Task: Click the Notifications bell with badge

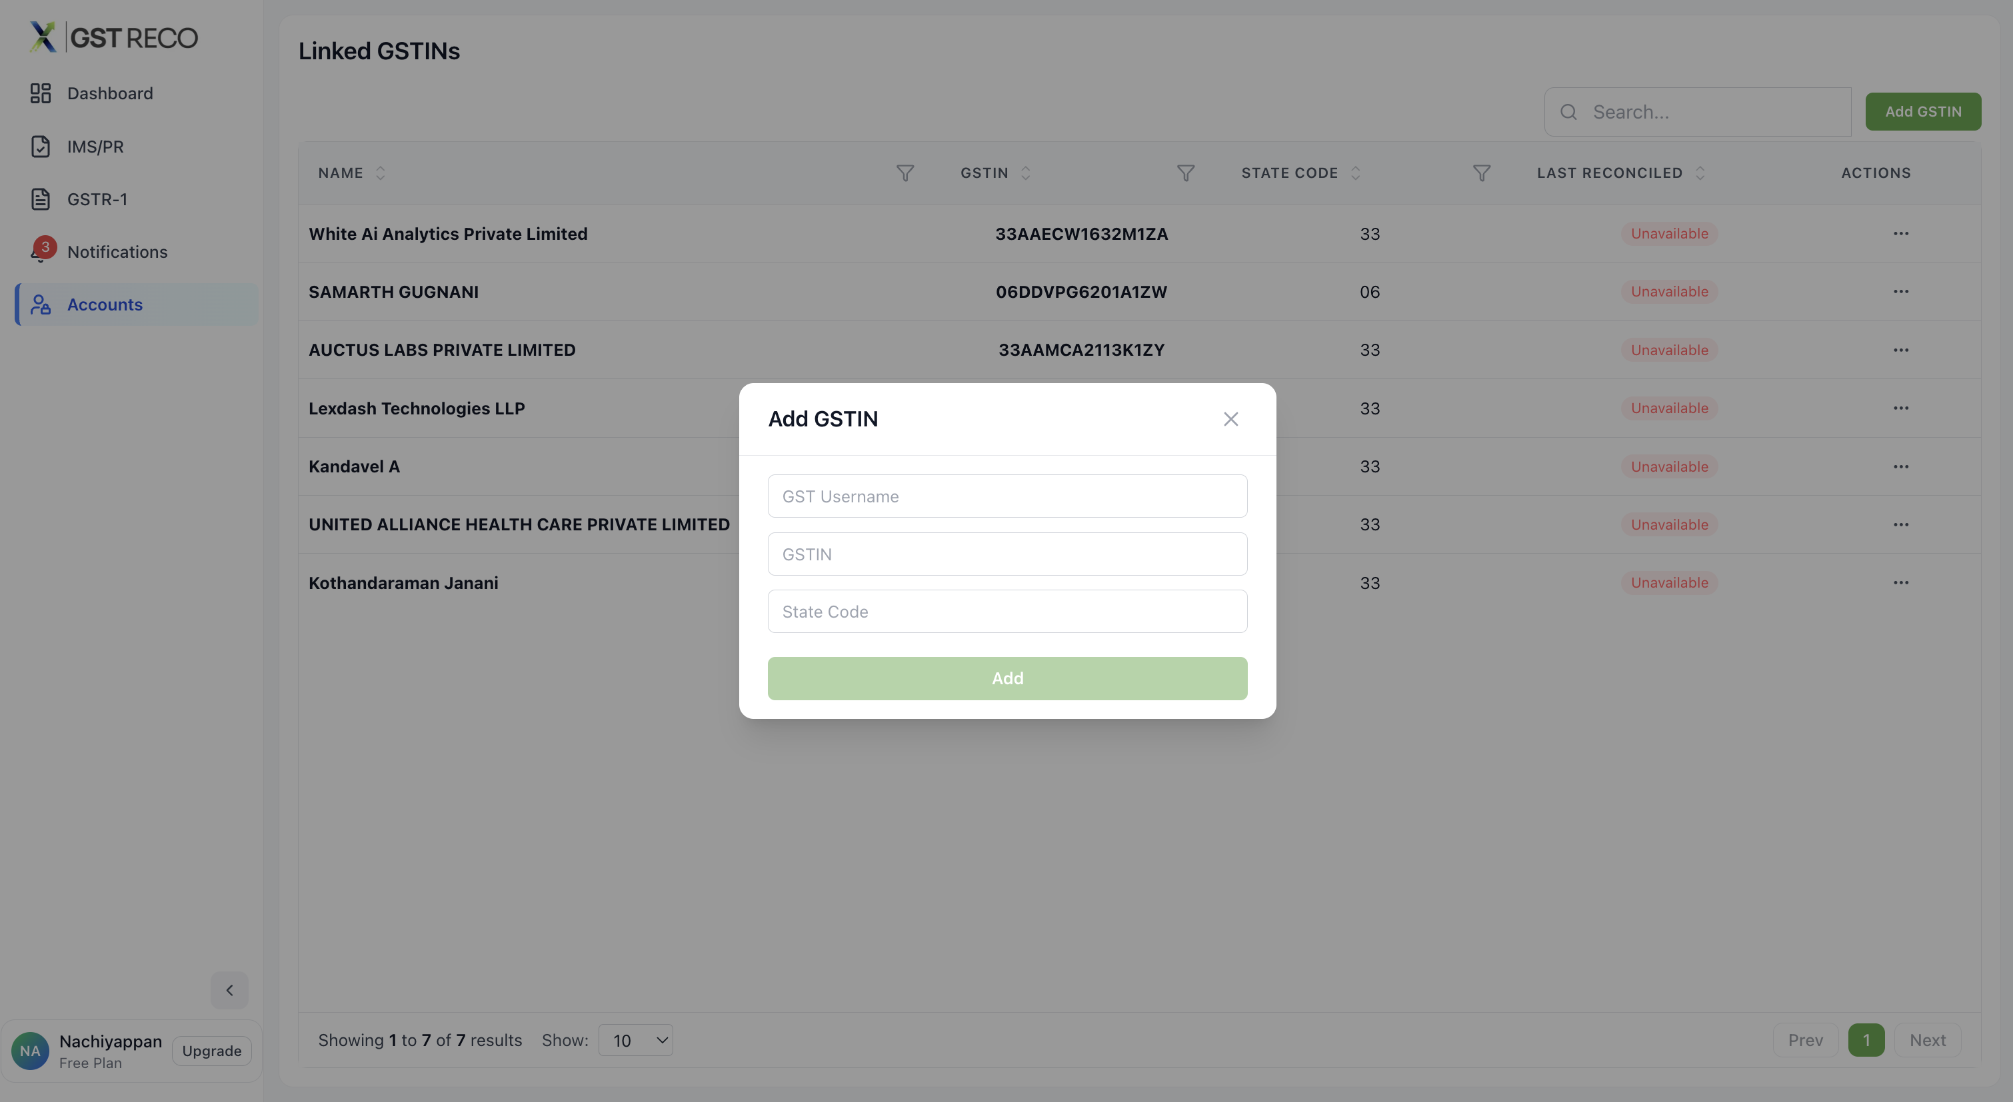Action: 41,251
